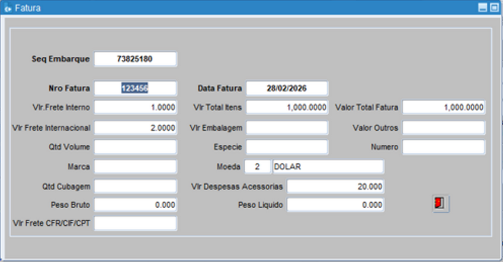
Task: Minimize the Fatura window
Action: pos(482,8)
